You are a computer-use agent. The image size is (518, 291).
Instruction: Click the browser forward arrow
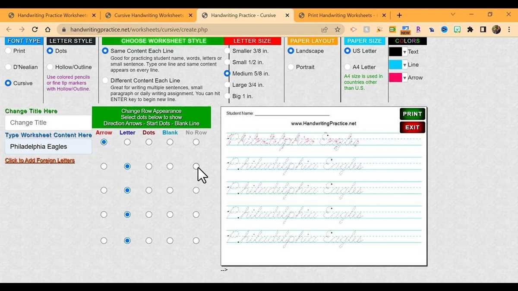22,30
